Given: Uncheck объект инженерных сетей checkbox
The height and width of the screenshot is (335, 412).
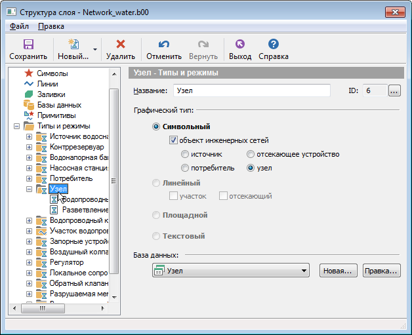Looking at the screenshot, I should tap(173, 140).
